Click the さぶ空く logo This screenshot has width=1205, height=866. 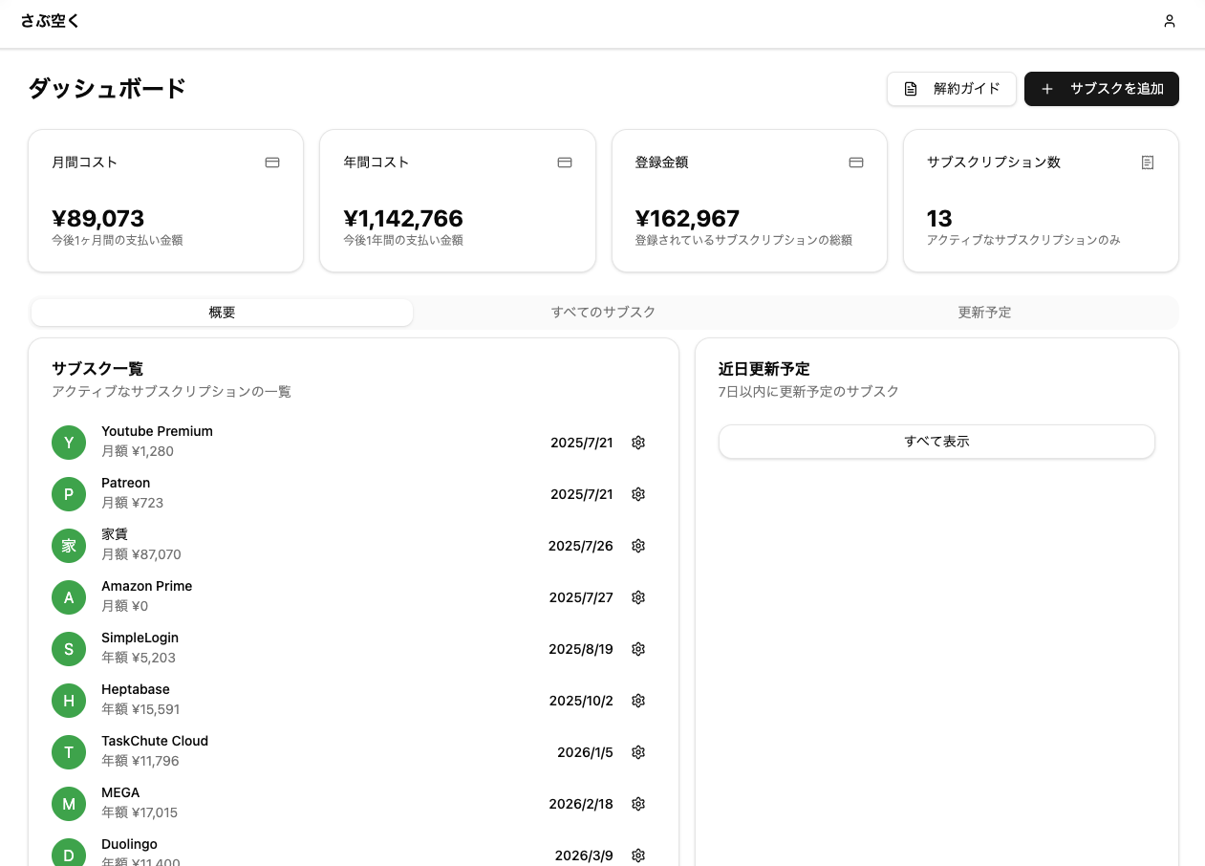coord(51,20)
